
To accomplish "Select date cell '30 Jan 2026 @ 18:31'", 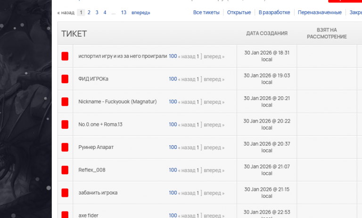I will click(267, 56).
